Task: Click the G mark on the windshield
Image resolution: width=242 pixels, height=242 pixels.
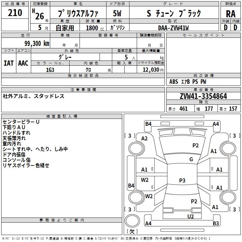Action: [191, 159]
